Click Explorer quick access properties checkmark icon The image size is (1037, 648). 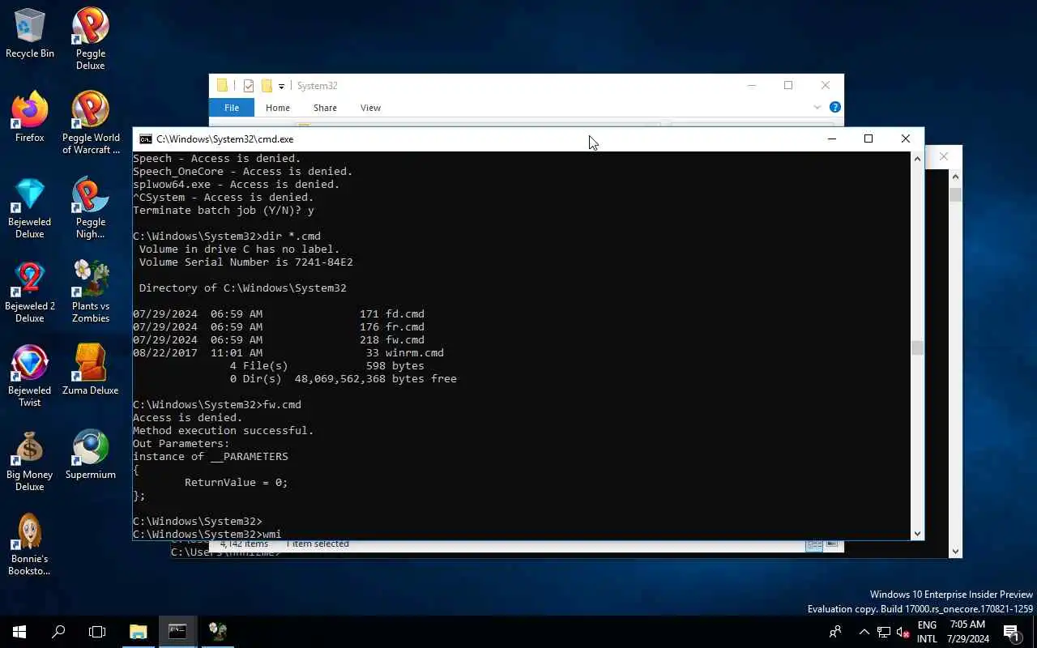click(x=249, y=86)
